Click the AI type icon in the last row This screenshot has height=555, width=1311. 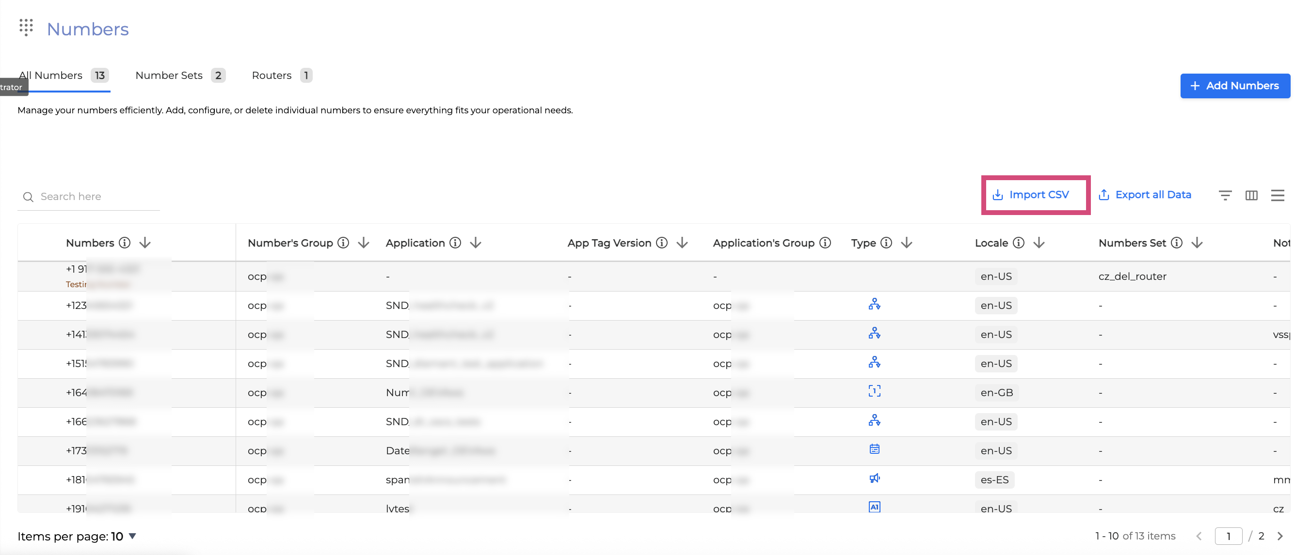click(874, 507)
